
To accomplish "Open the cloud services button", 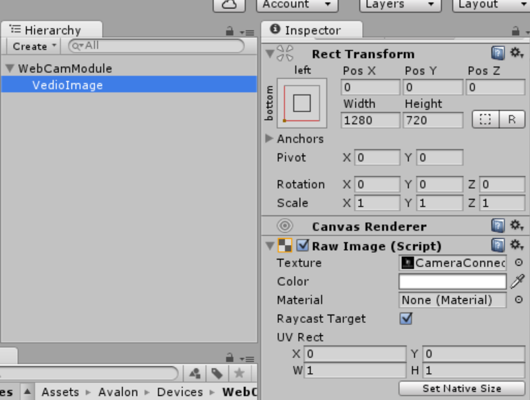I will coord(229,5).
